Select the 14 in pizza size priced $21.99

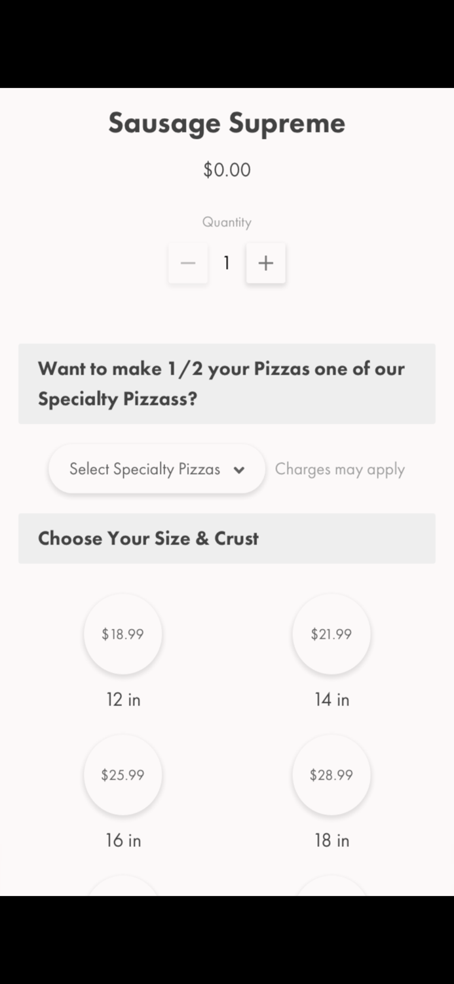(x=331, y=634)
